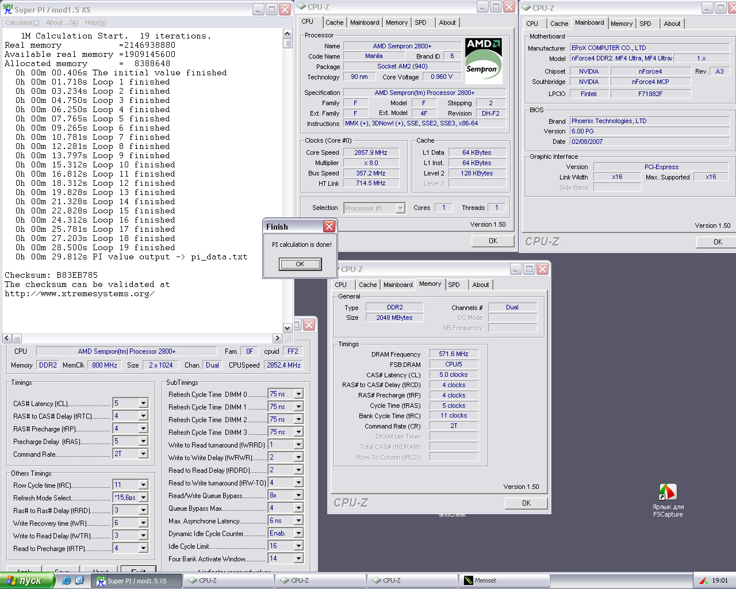Open Refresh Mode Select dropdown

click(143, 498)
